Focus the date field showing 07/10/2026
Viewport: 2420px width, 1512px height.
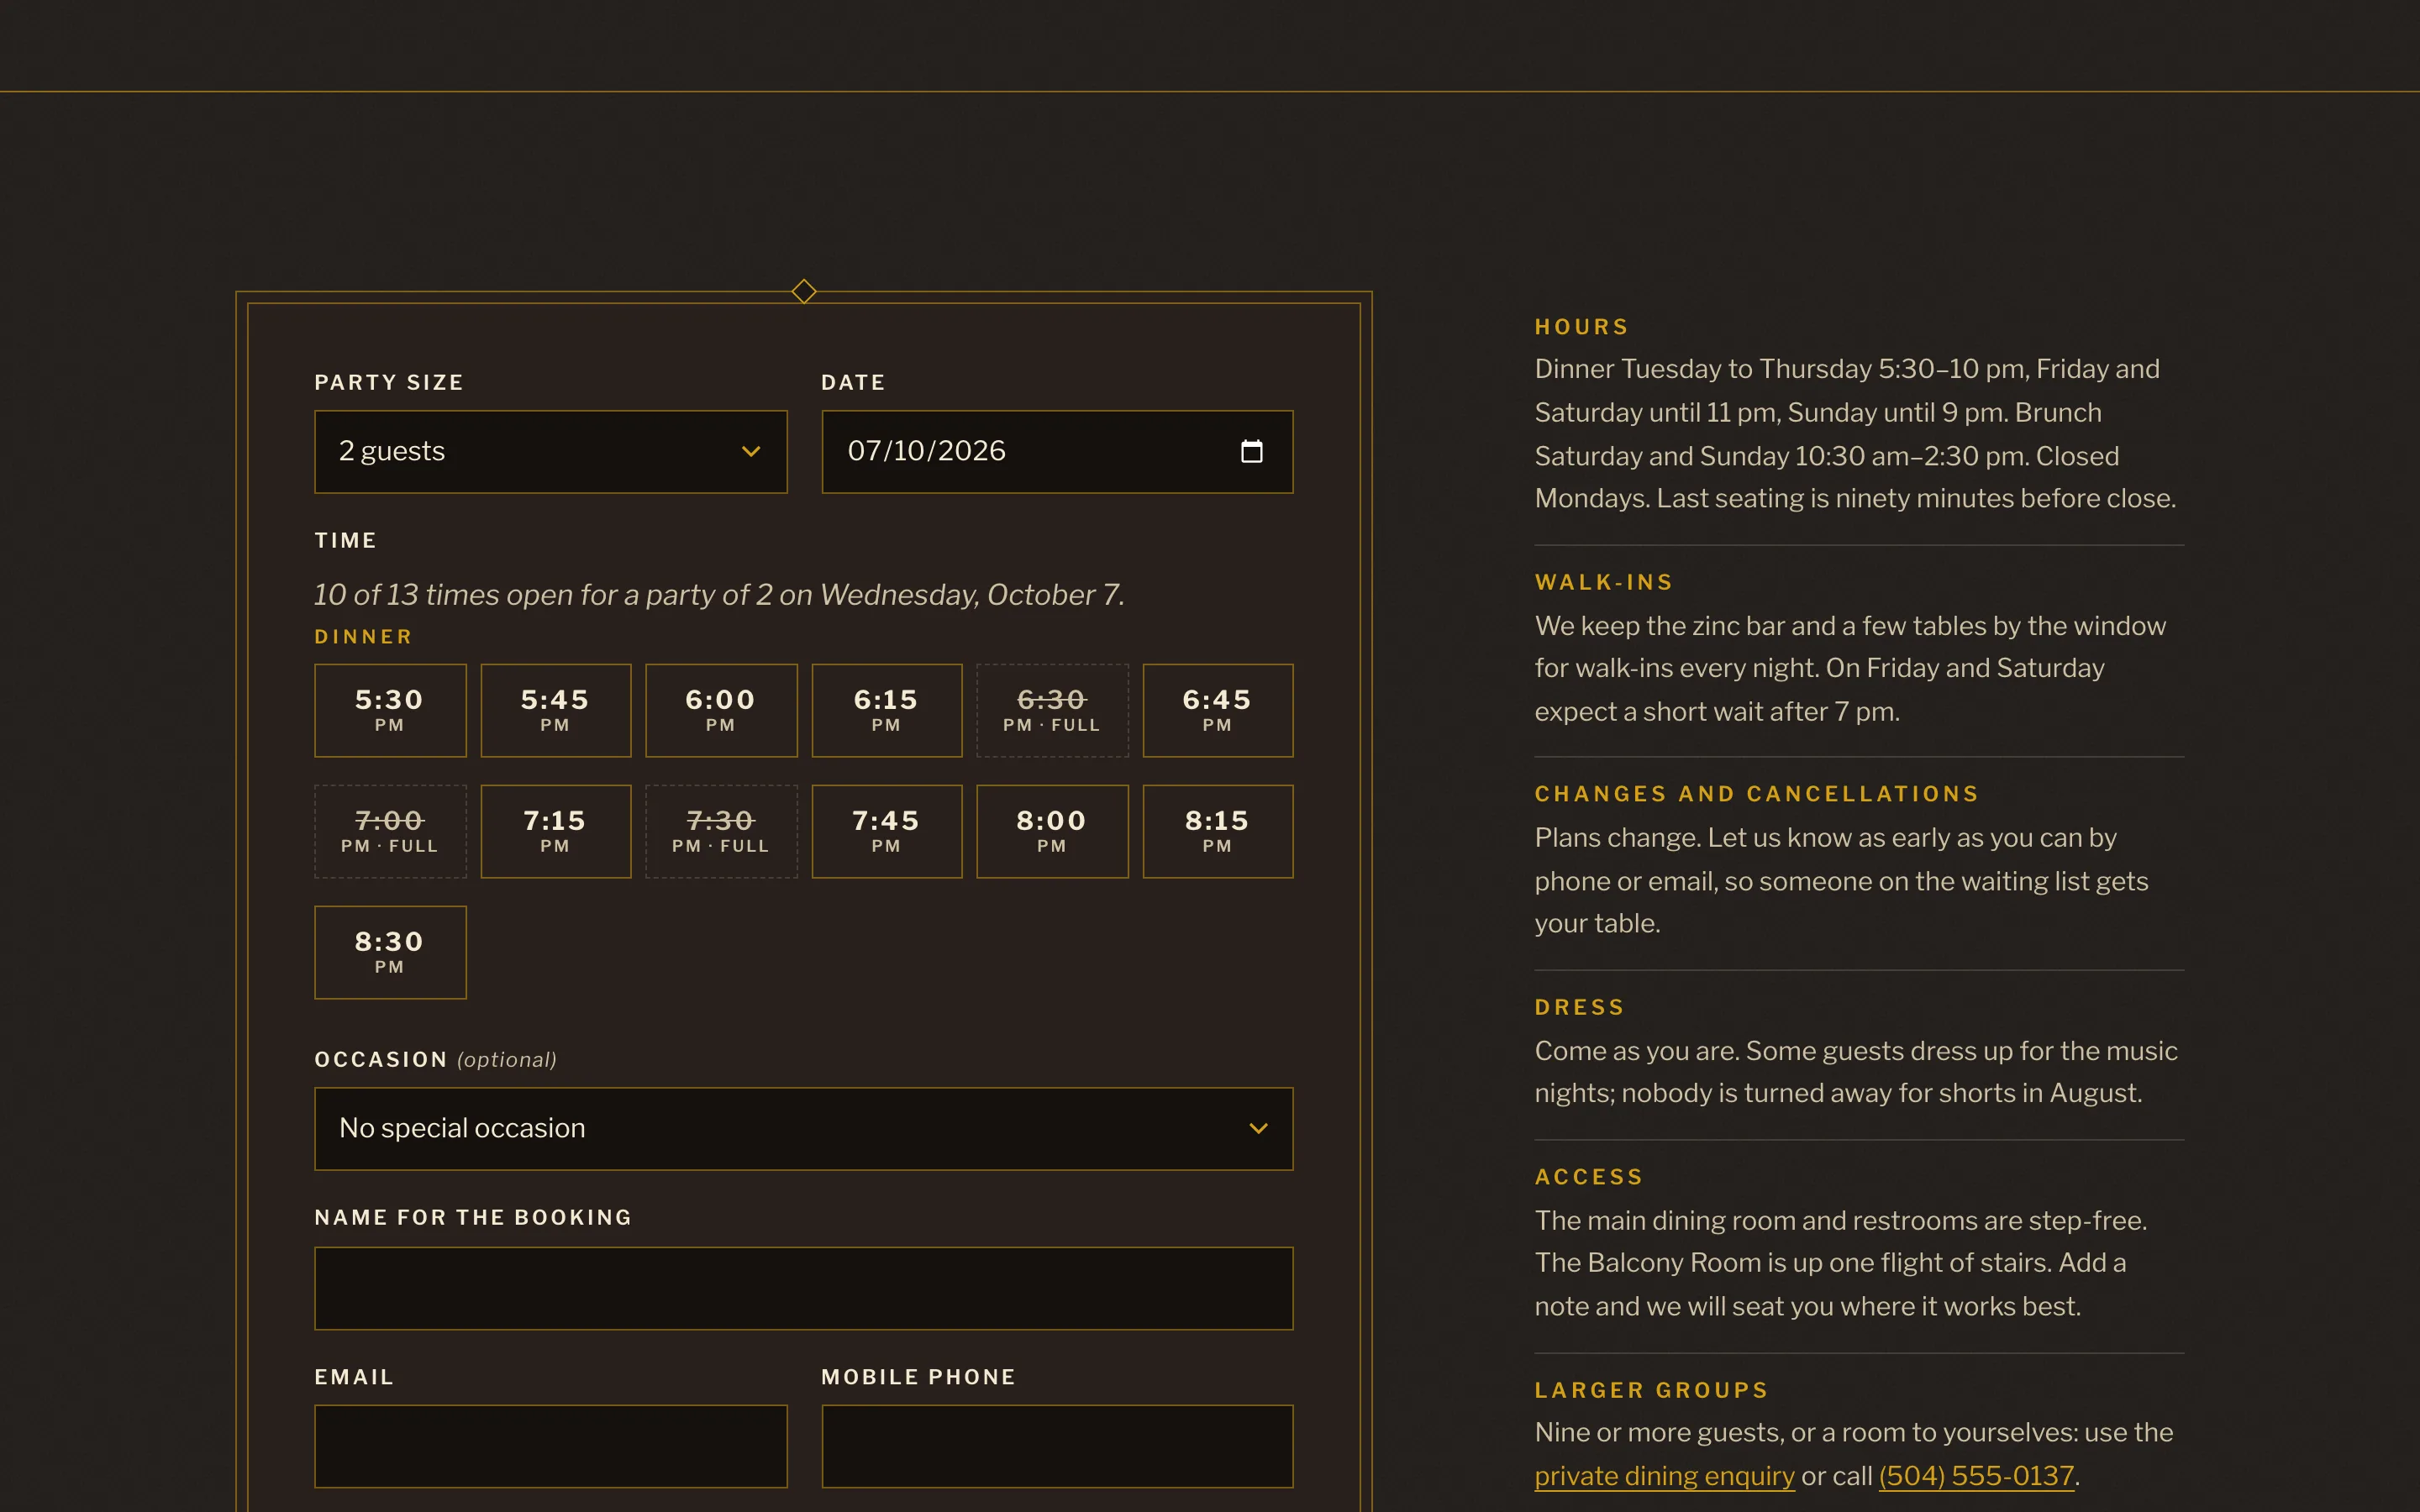[1057, 451]
